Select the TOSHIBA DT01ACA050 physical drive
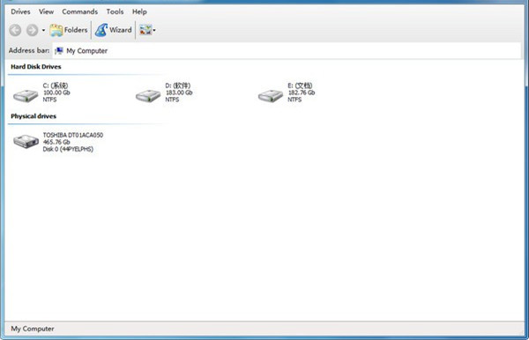This screenshot has width=529, height=340. pyautogui.click(x=58, y=142)
